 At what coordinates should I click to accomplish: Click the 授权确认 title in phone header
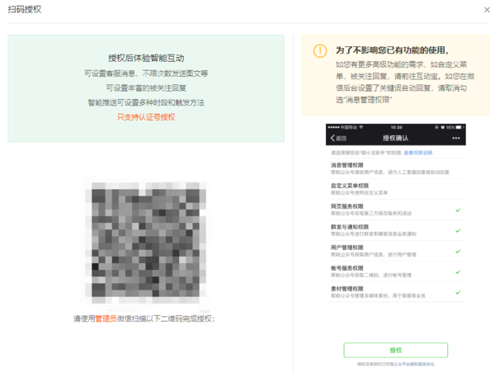(x=395, y=138)
